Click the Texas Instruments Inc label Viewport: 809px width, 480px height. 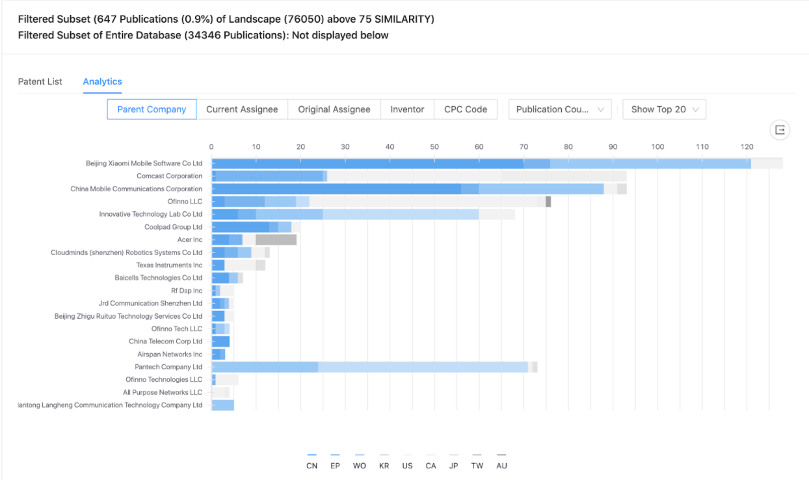click(169, 265)
